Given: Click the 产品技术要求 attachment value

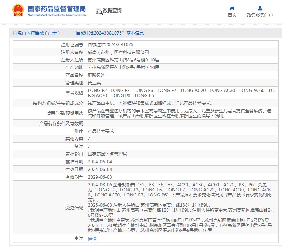Looking at the screenshot, I should pos(101,131).
